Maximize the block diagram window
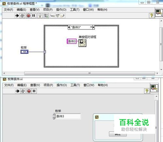 point(149,2)
